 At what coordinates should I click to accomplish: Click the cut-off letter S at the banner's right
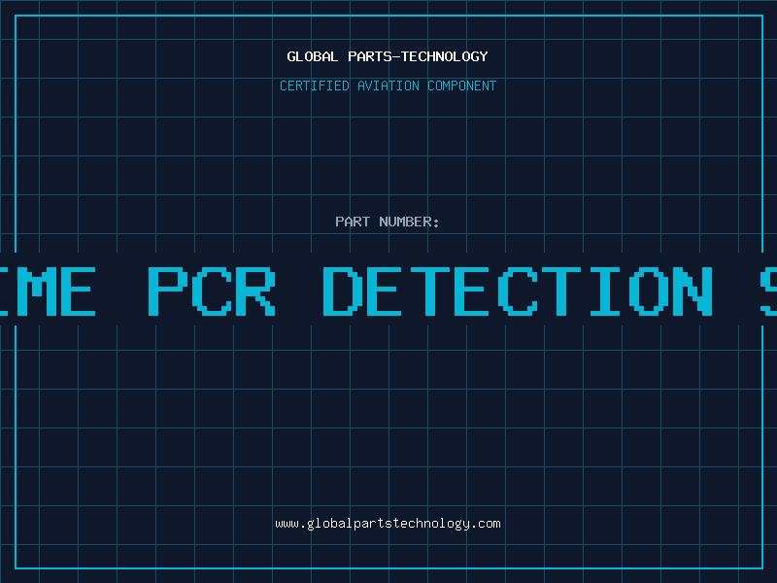pos(769,291)
